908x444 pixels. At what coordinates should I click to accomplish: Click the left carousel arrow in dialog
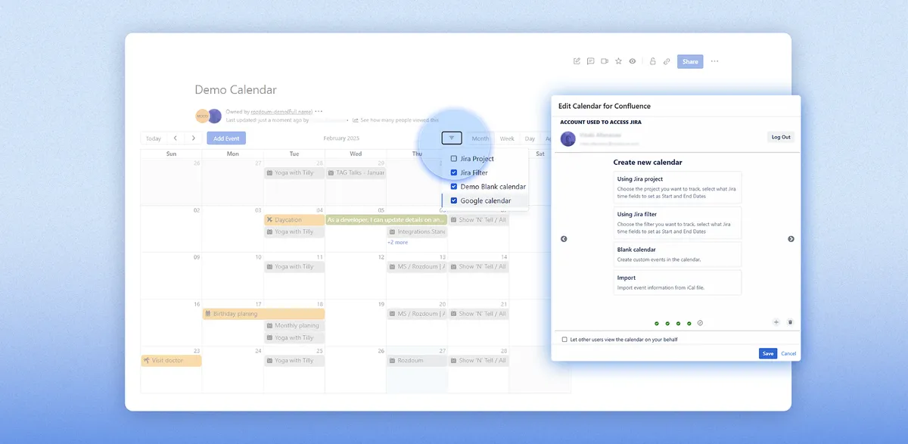(564, 239)
